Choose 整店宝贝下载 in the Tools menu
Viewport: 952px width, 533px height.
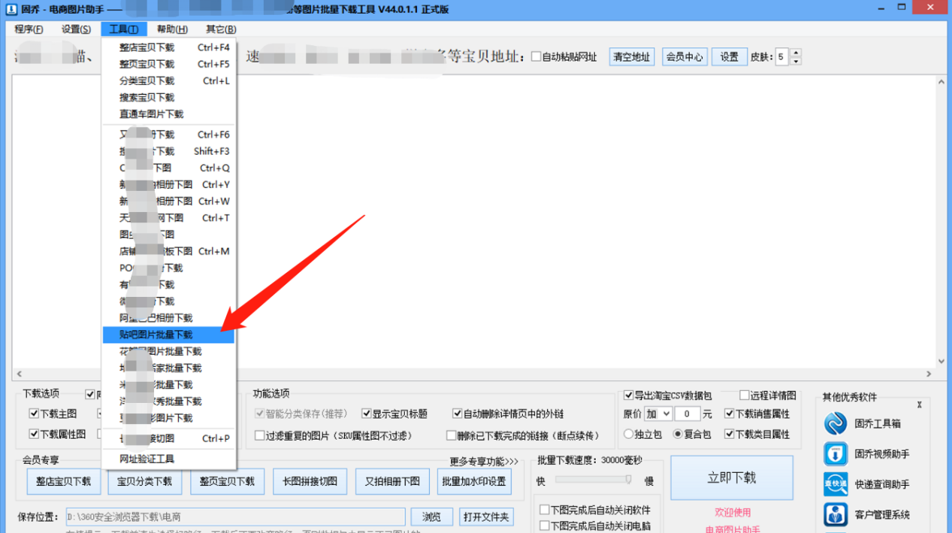pos(169,47)
